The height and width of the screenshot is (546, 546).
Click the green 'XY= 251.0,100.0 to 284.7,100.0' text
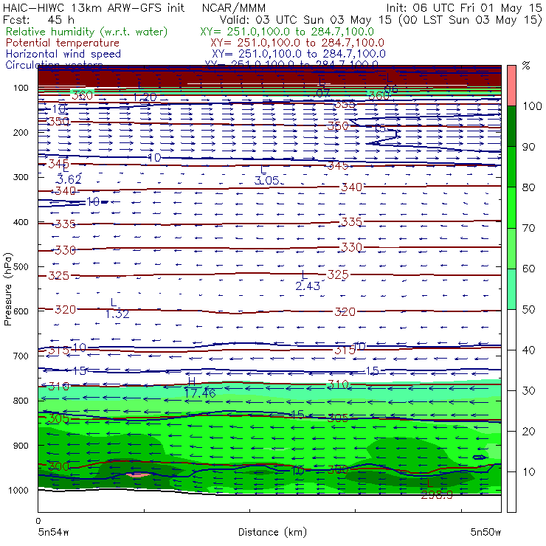pos(287,32)
